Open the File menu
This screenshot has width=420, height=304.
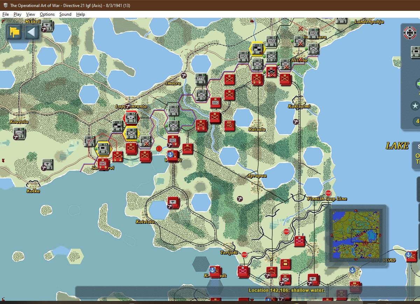6,14
